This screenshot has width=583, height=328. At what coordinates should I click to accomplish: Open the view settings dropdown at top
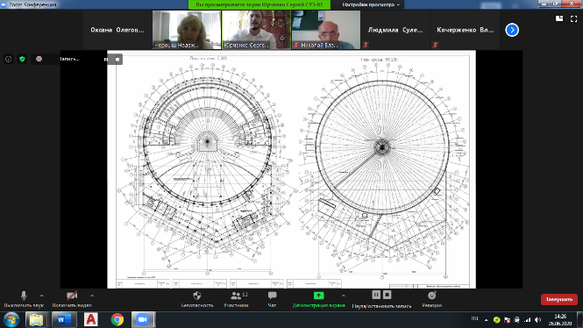(371, 4)
